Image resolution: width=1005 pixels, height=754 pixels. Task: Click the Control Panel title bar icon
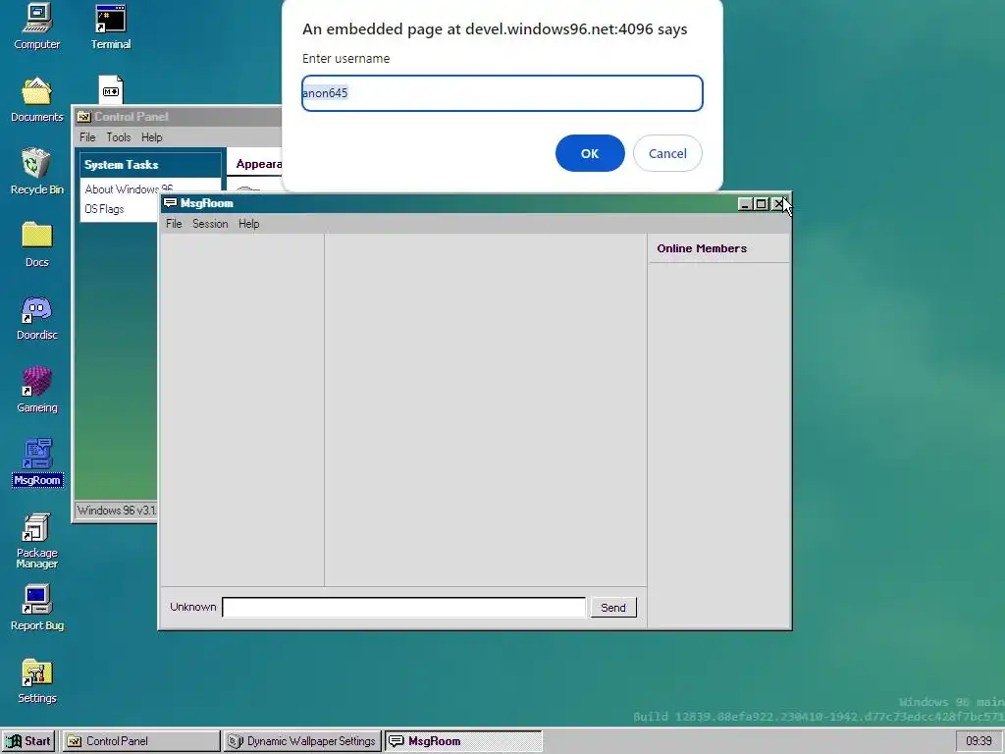point(83,117)
